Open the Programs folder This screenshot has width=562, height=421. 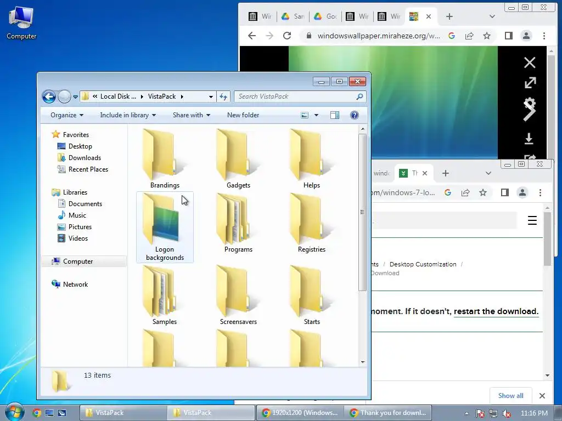click(238, 224)
